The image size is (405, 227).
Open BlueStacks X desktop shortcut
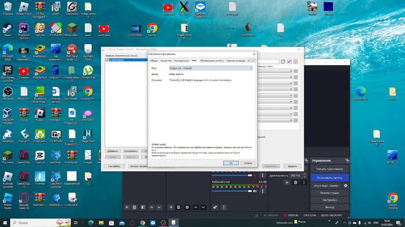coord(40,50)
